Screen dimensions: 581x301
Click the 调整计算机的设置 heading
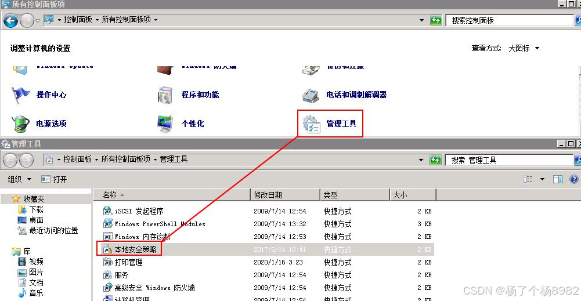(41, 48)
